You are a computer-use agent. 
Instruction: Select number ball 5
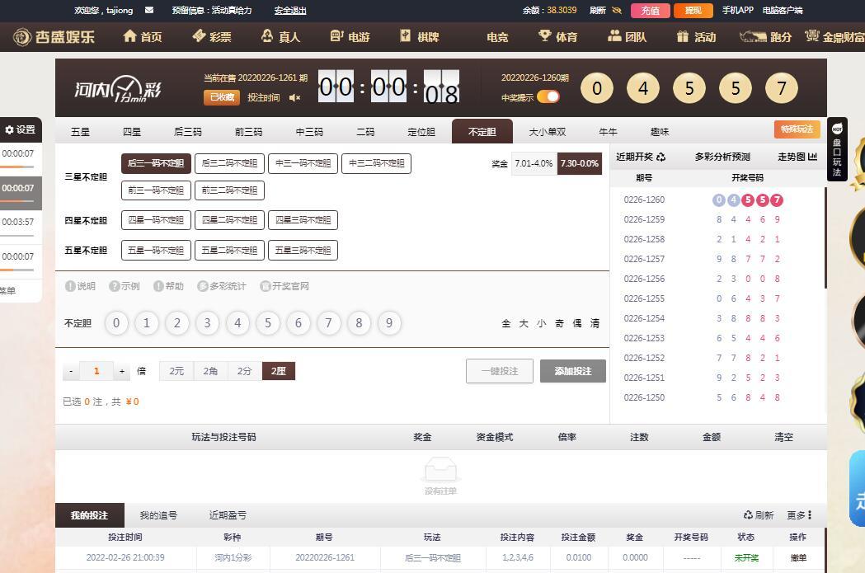pos(268,323)
